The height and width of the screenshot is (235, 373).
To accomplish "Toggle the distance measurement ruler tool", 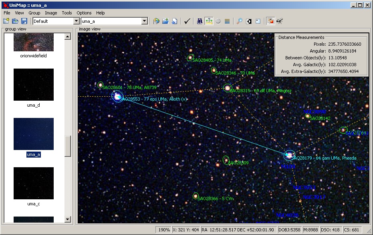I will [x=209, y=21].
